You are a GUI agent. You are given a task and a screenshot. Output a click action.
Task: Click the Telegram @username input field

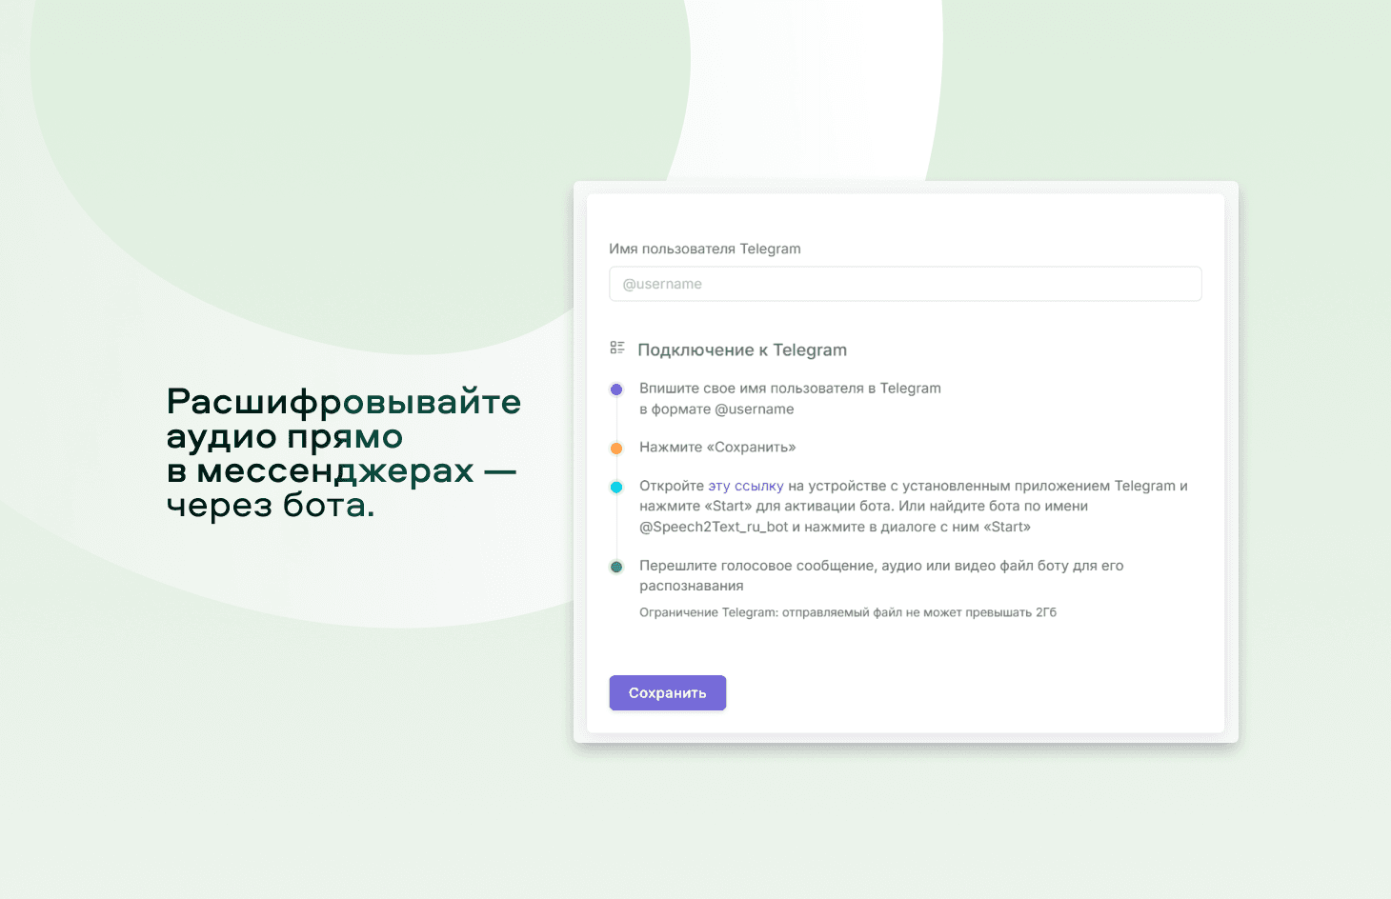coord(905,284)
